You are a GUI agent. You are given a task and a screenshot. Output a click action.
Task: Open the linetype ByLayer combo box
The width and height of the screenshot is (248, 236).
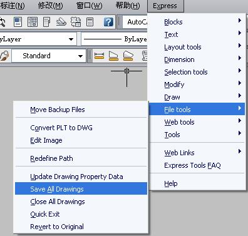[x=115, y=39]
